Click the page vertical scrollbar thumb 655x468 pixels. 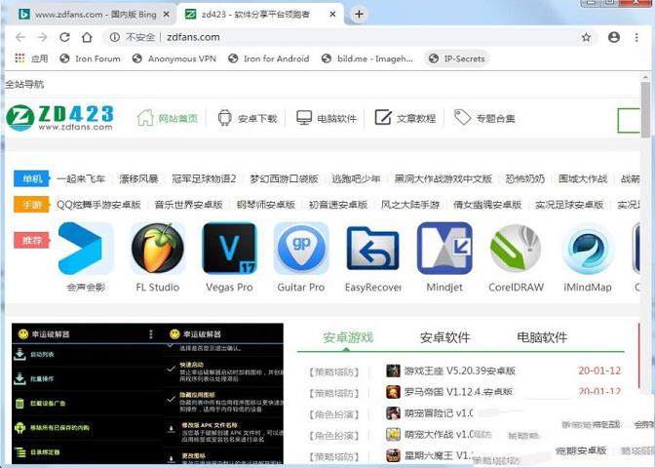coord(646,109)
